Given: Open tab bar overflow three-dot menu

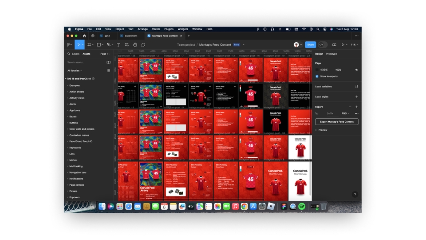Looking at the screenshot, I should coord(356,36).
